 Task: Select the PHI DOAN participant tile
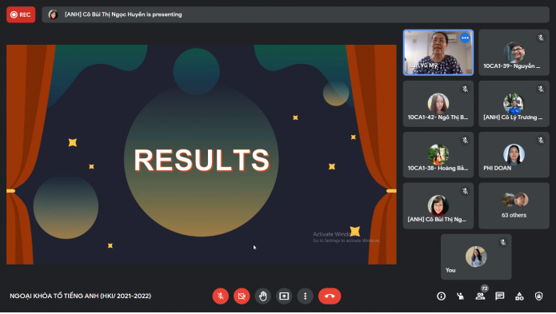[x=514, y=155]
